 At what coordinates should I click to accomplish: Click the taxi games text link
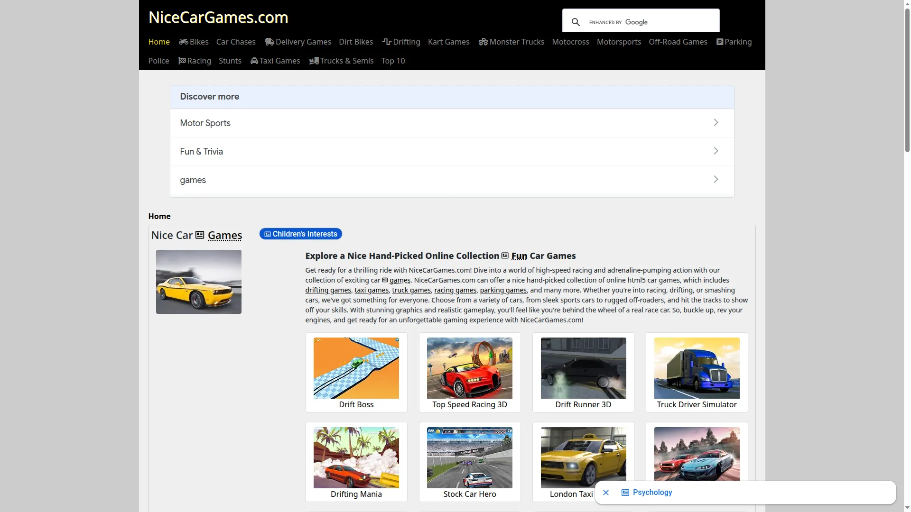[372, 290]
